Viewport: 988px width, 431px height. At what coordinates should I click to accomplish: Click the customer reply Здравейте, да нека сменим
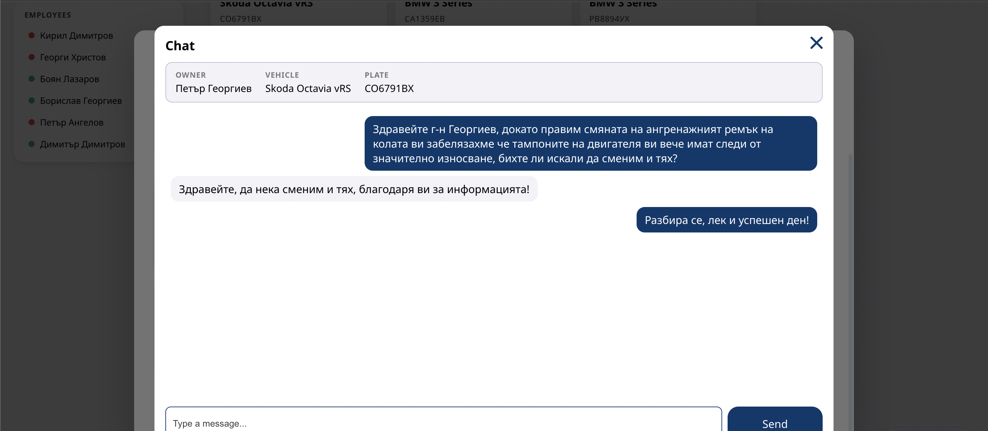click(x=354, y=189)
